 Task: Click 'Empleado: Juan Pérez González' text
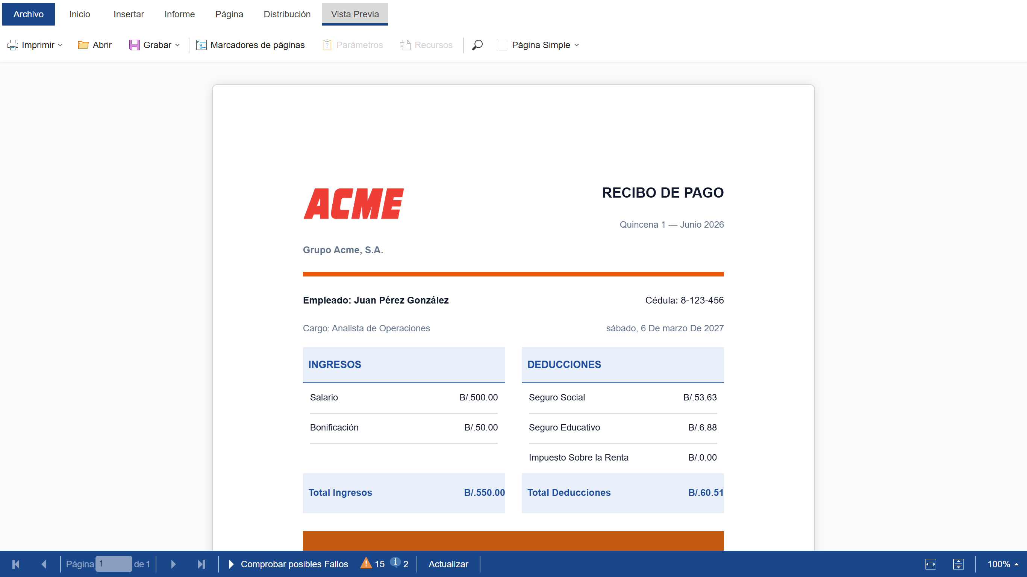[x=376, y=300]
